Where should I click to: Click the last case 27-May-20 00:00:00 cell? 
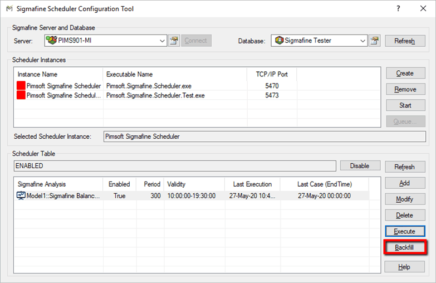[324, 196]
